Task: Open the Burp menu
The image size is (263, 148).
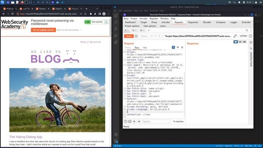Action: 126,18
